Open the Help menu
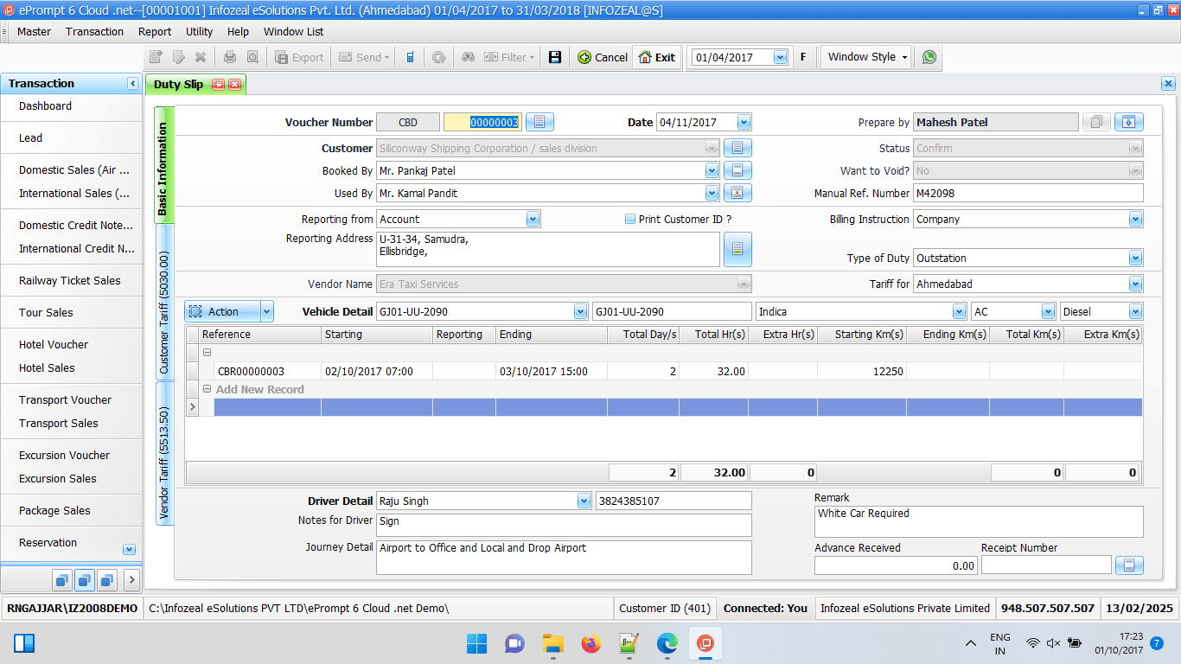Image resolution: width=1181 pixels, height=664 pixels. coord(238,31)
